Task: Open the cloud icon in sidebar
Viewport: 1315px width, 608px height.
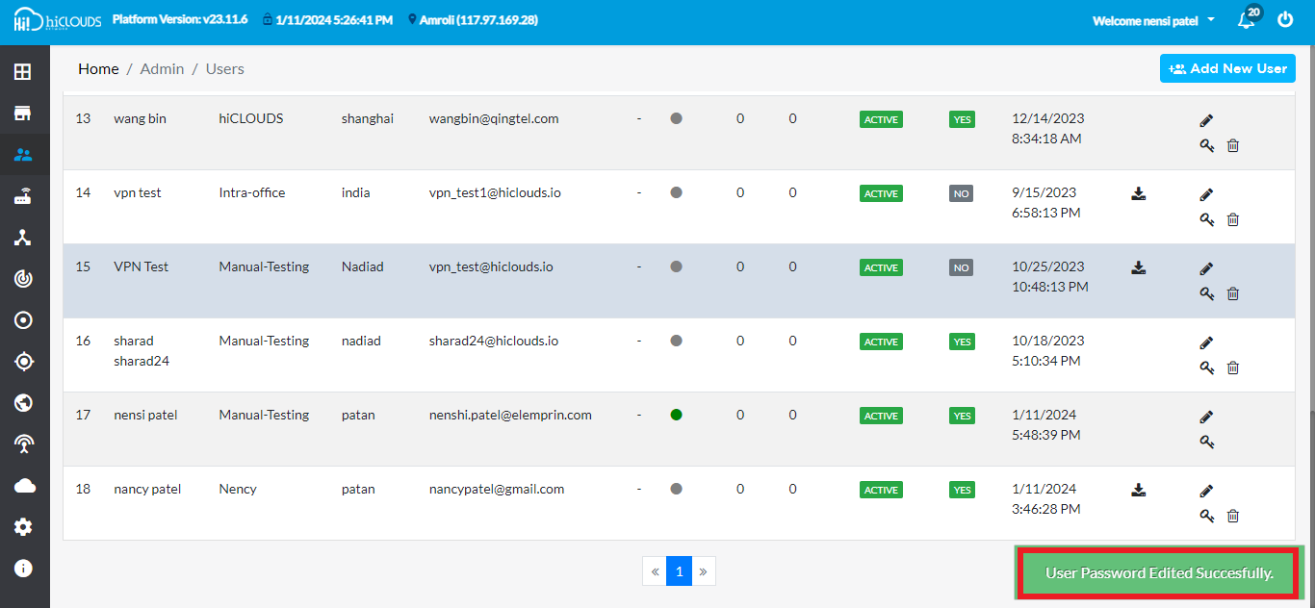Action: [x=23, y=486]
